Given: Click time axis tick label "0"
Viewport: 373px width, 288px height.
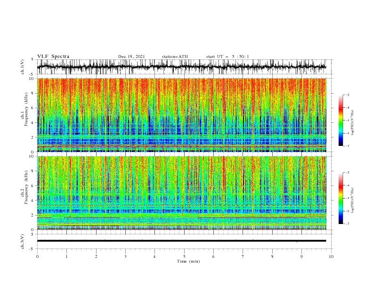Looking at the screenshot, I should 37,256.
